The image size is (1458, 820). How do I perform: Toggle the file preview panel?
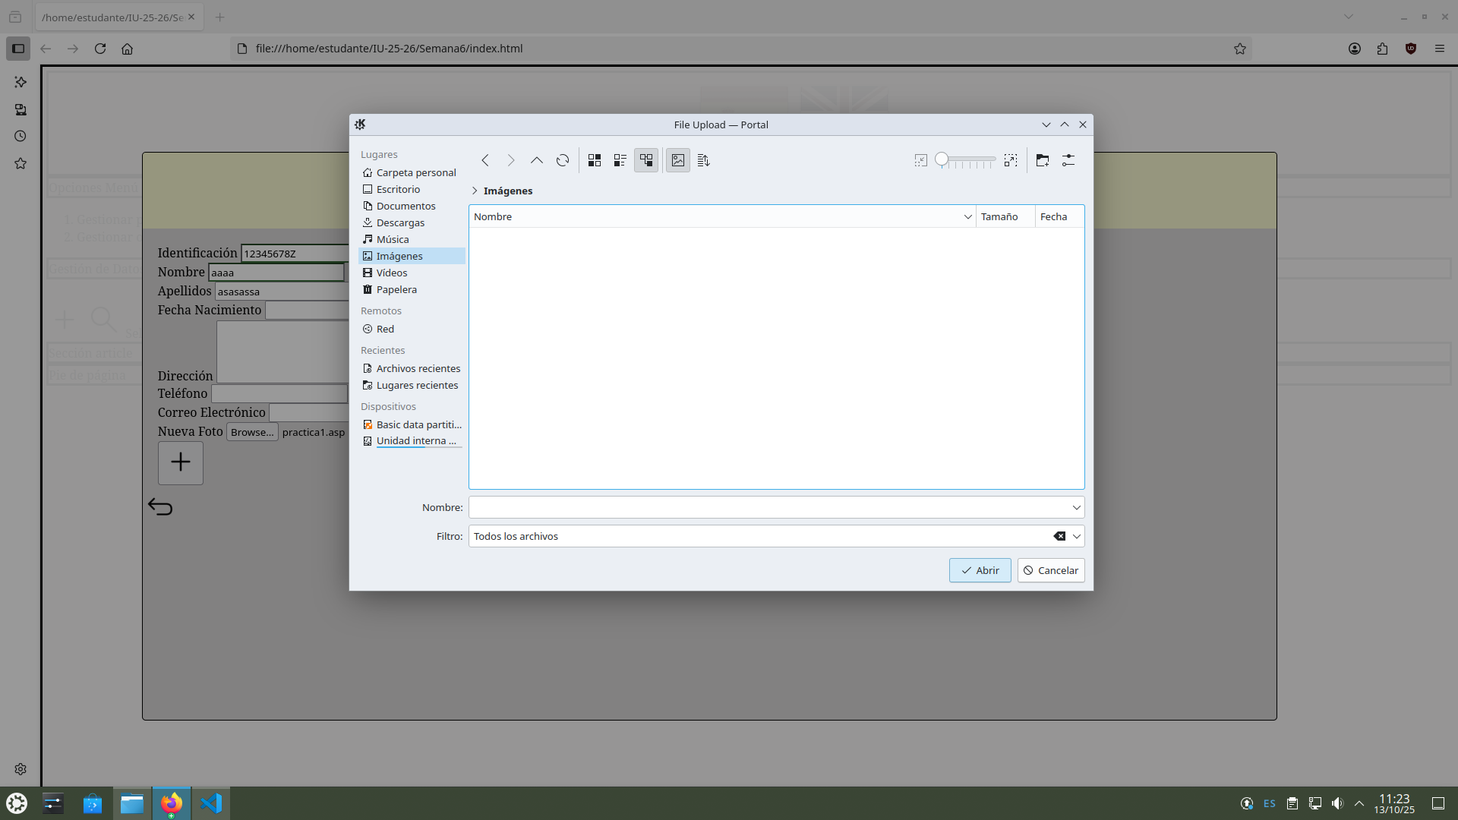click(x=677, y=160)
